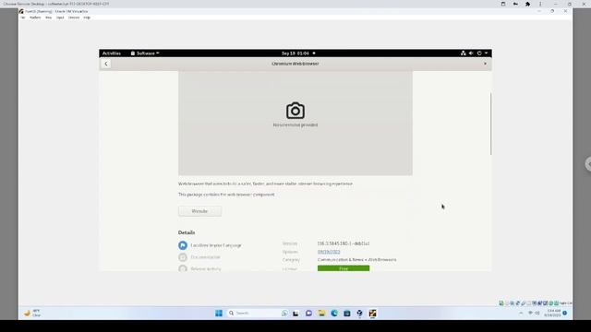Screen dimensions: 591x332
Task: Open the Windows Start menu
Action: pyautogui.click(x=219, y=314)
